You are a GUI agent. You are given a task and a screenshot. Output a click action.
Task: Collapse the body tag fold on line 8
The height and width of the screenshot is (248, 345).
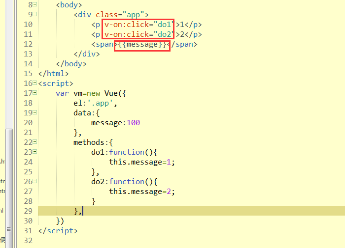(35, 4)
